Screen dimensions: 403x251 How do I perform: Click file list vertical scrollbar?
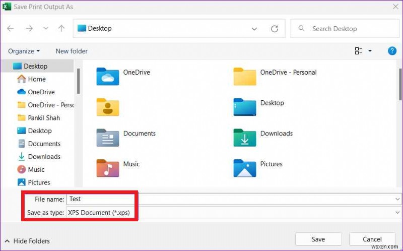400,84
